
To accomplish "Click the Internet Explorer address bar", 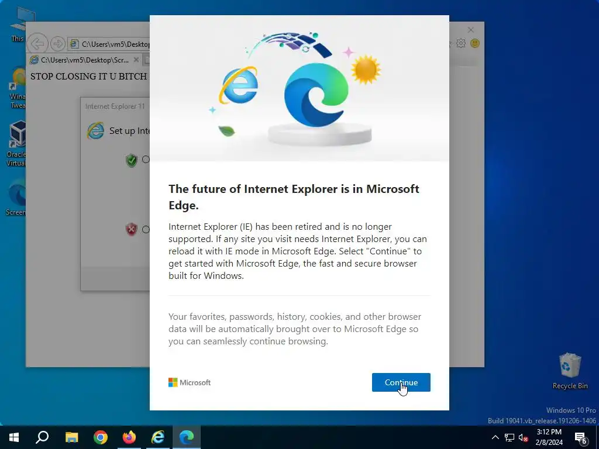I will 108,44.
